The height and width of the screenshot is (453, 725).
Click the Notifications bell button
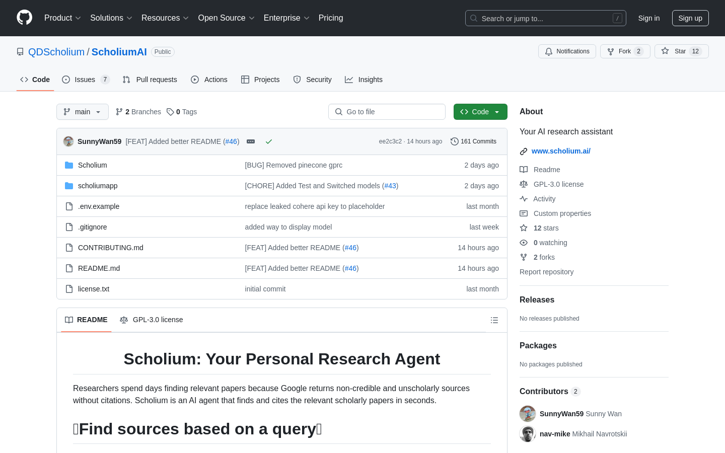point(567,51)
